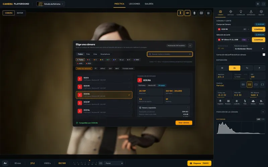Select the Tungsteno white balance preset
Screen dimensions: 268x167
point(220,102)
